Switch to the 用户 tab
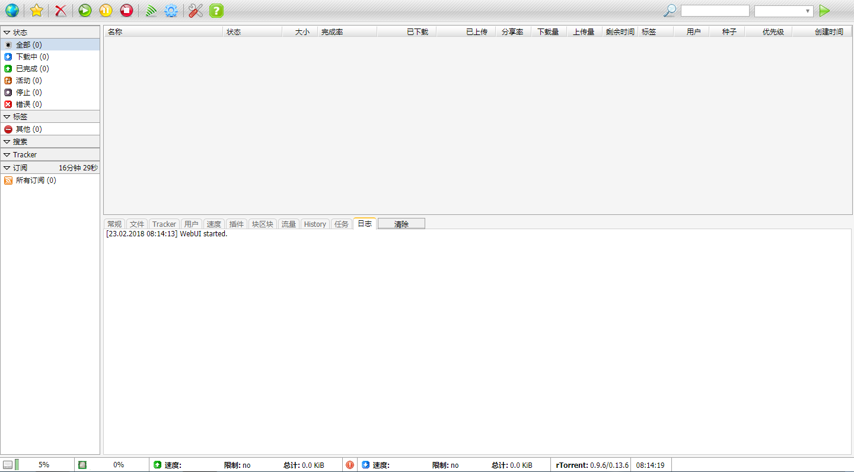854x472 pixels. point(192,224)
